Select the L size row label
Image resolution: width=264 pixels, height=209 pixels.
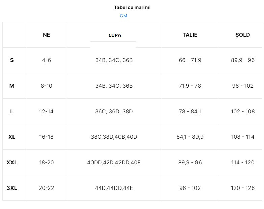12,111
